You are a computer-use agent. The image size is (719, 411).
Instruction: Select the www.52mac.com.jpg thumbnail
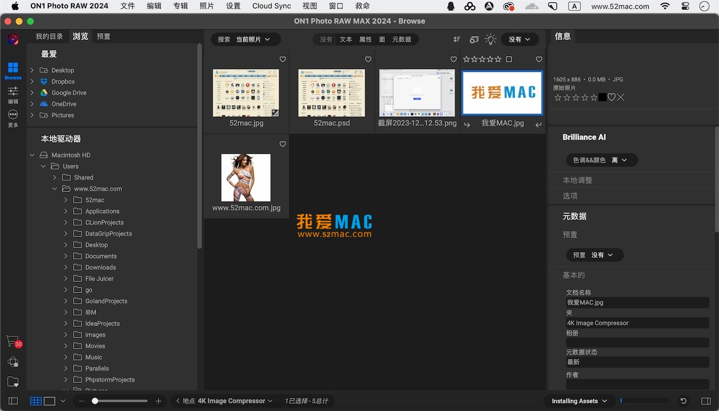[x=246, y=177]
